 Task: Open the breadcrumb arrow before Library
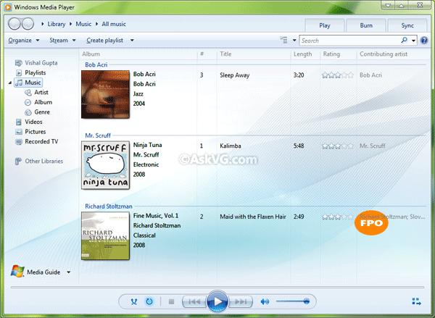pyautogui.click(x=43, y=24)
